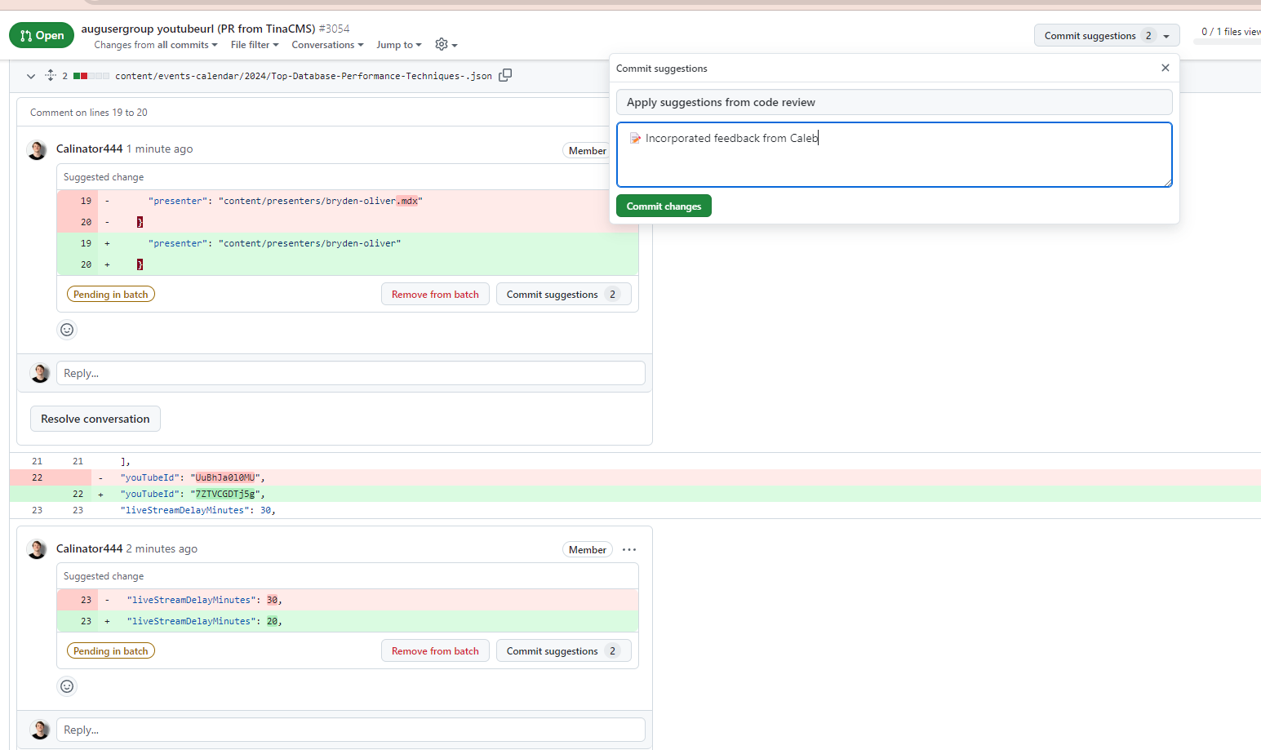Open the Jump to menu
Image resolution: width=1261 pixels, height=750 pixels.
pyautogui.click(x=399, y=45)
